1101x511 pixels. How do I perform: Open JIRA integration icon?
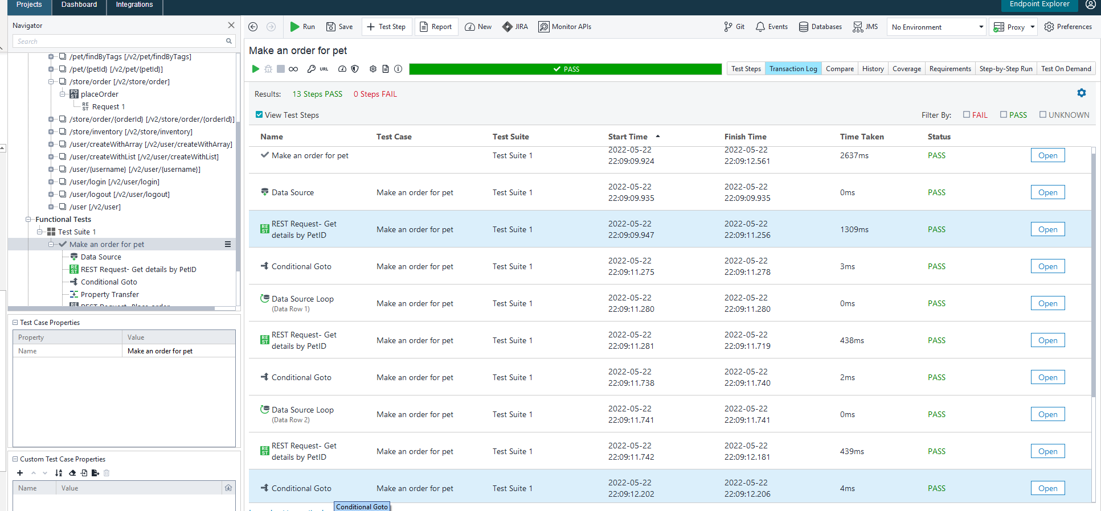[515, 27]
